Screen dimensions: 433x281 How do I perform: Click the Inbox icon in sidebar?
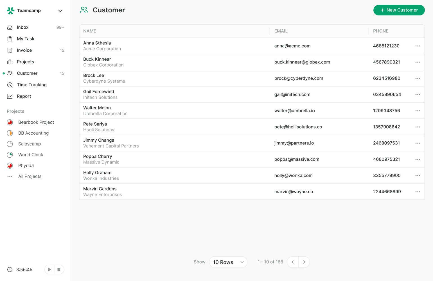[x=10, y=28]
